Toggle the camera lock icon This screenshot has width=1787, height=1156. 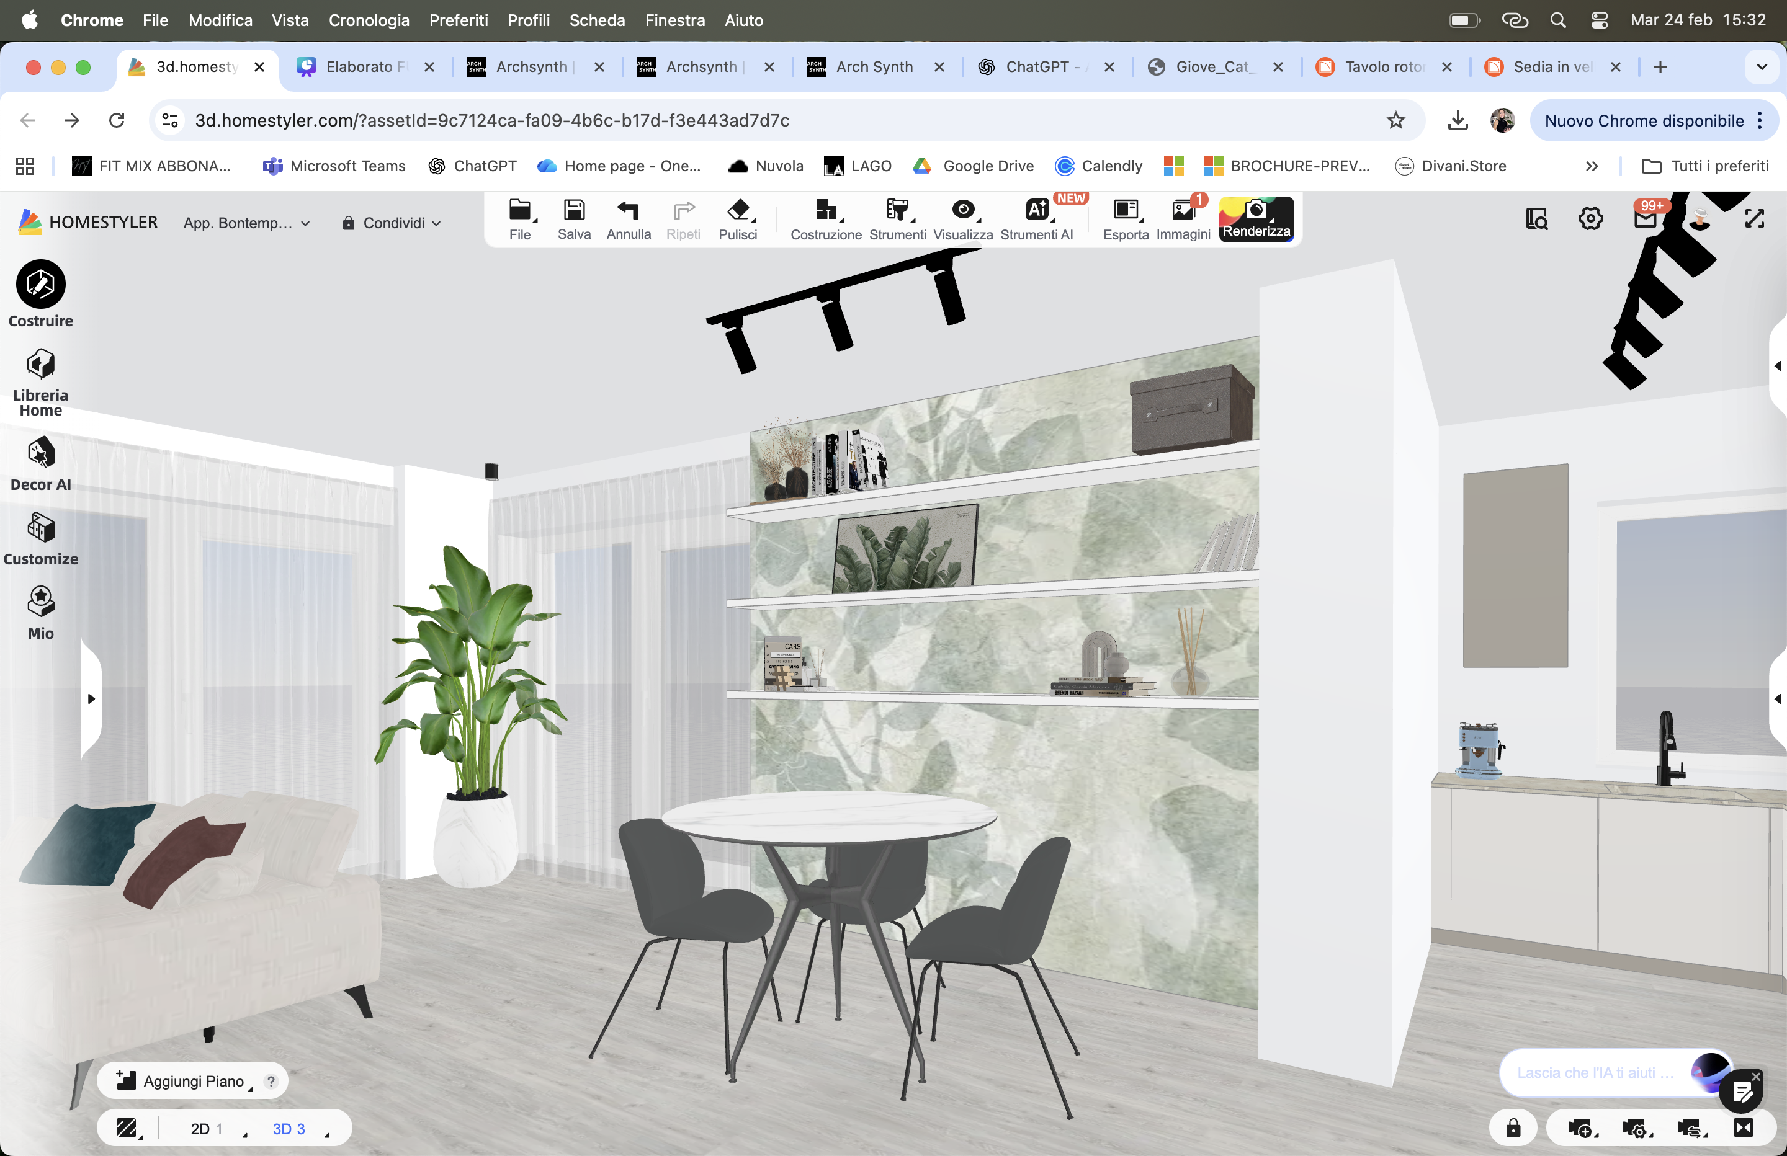coord(1513,1128)
